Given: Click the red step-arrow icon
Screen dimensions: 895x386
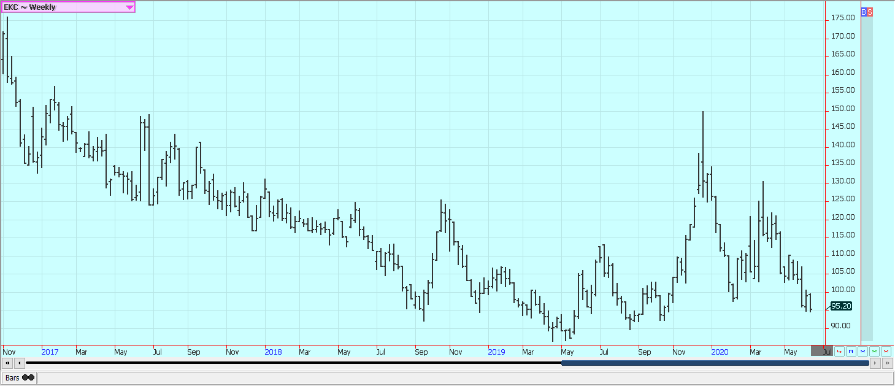Looking at the screenshot, I should [839, 352].
